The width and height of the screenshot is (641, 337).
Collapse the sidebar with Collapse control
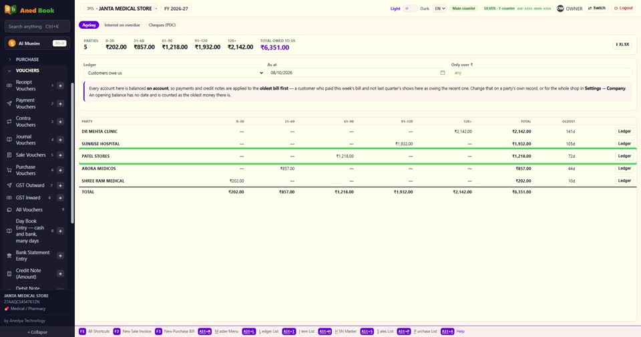pyautogui.click(x=37, y=332)
